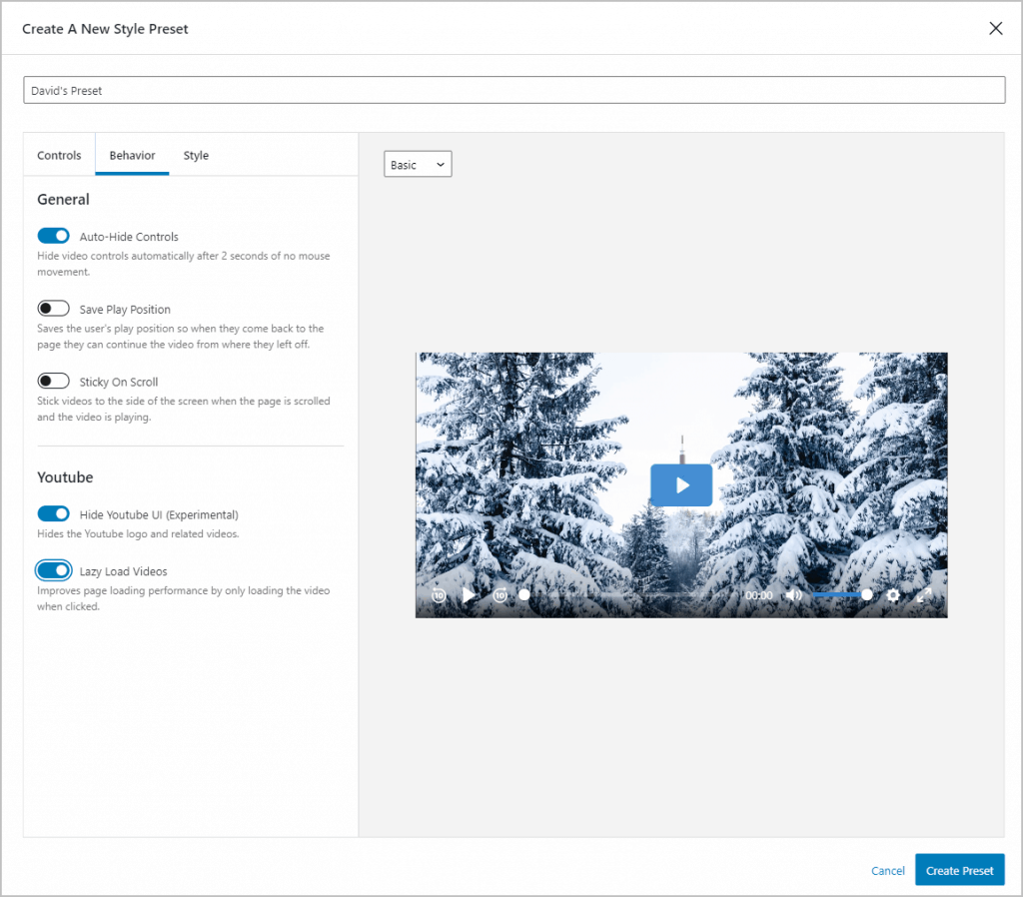Open the Basic preview dropdown
The height and width of the screenshot is (897, 1023).
tap(418, 163)
